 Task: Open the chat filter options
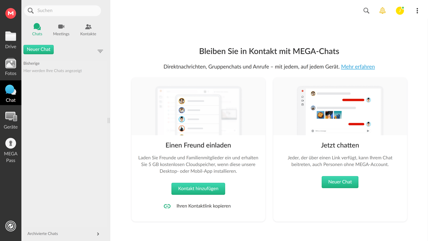(x=100, y=51)
